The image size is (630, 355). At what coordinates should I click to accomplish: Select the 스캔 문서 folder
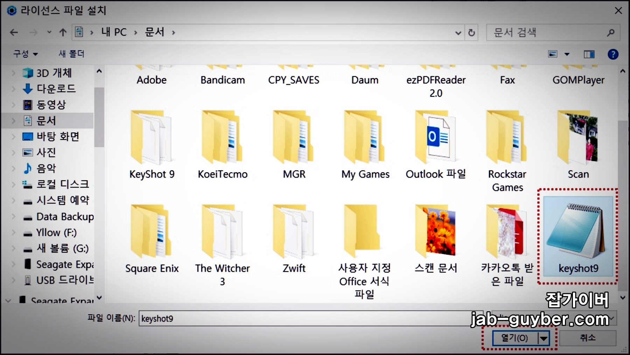point(436,239)
